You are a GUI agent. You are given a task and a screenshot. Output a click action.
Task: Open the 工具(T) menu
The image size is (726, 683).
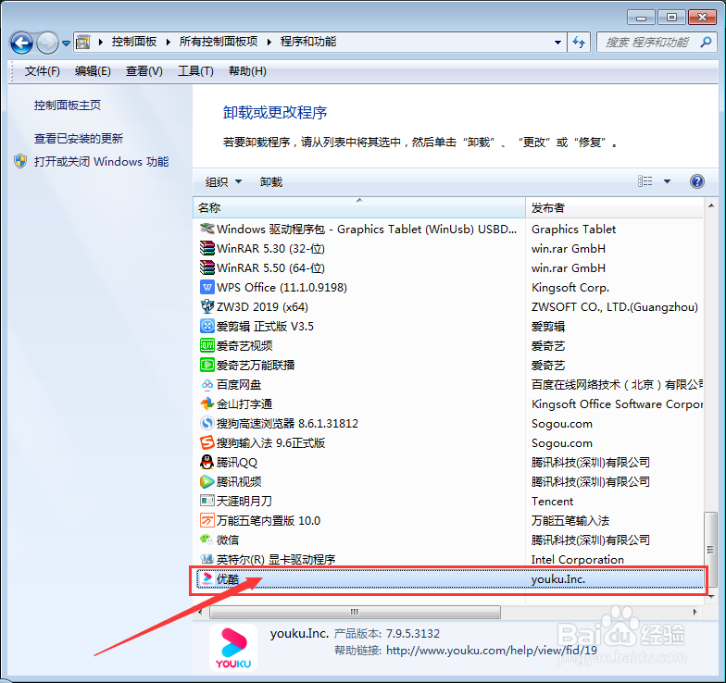(x=195, y=71)
